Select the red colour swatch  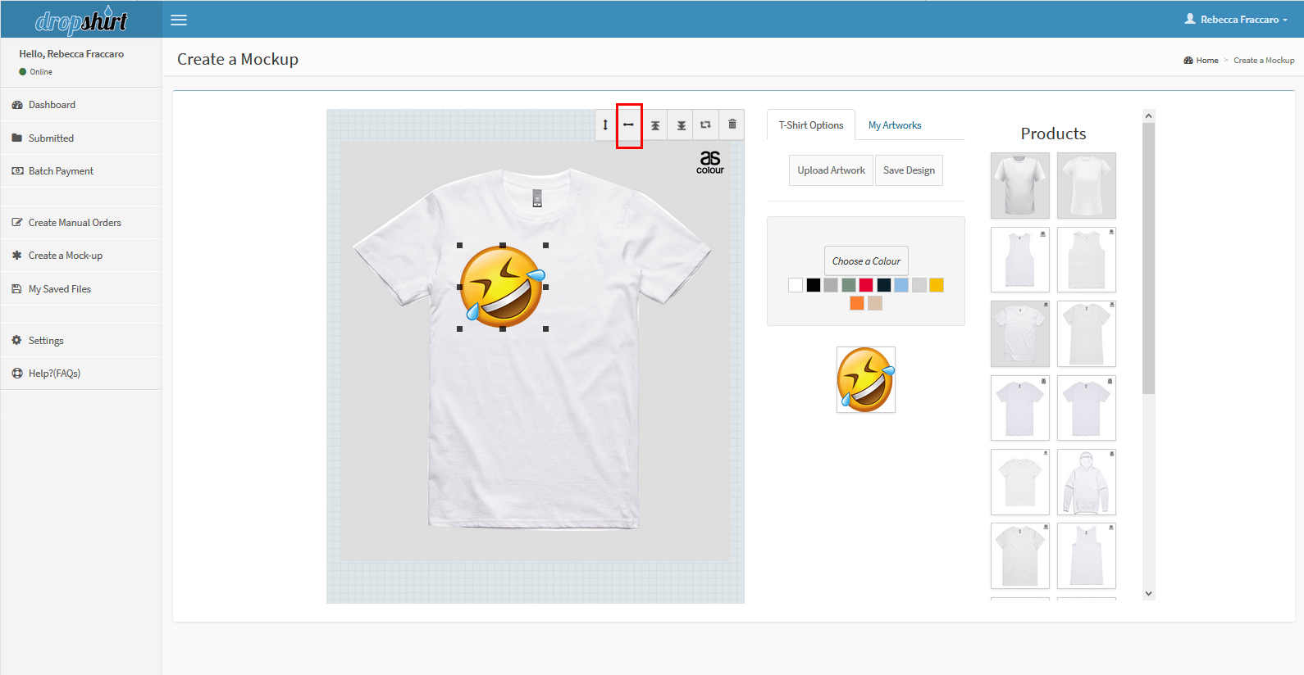(x=866, y=285)
